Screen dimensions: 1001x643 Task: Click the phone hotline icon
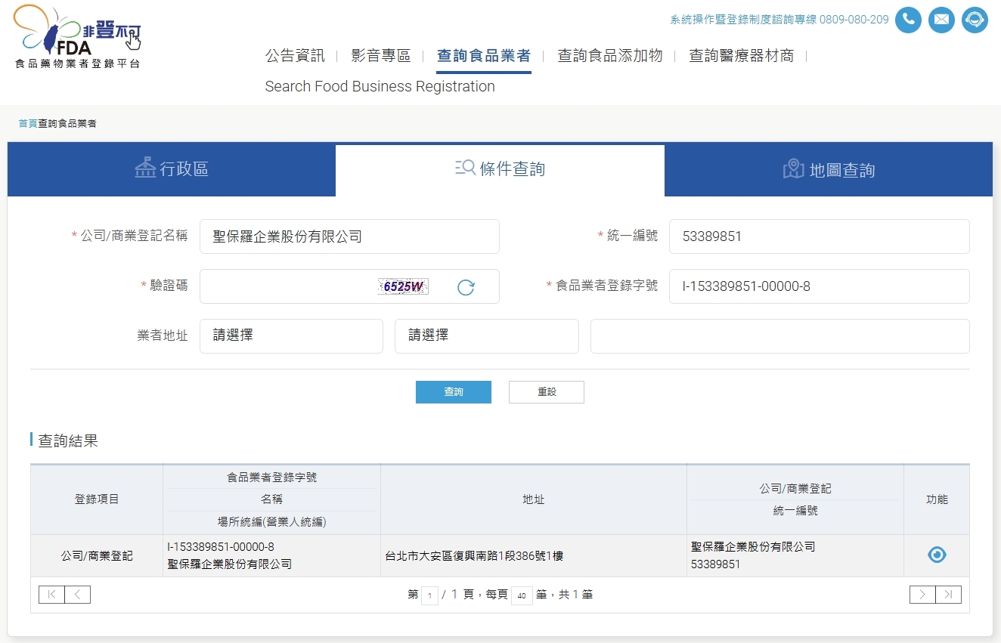[908, 20]
